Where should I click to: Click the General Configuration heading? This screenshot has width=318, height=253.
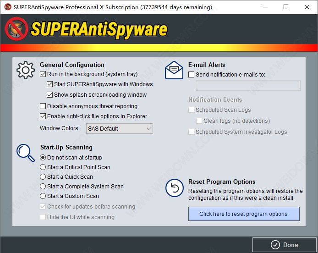click(x=72, y=65)
